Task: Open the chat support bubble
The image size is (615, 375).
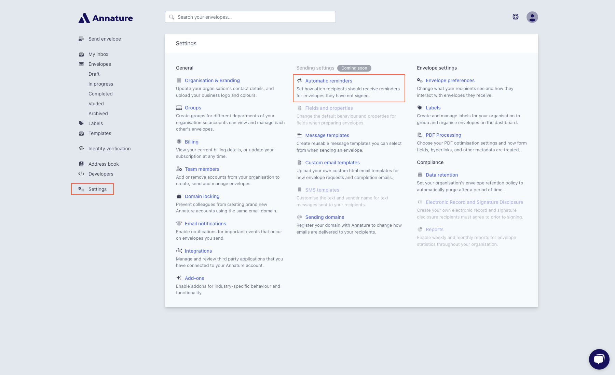Action: pos(599,359)
